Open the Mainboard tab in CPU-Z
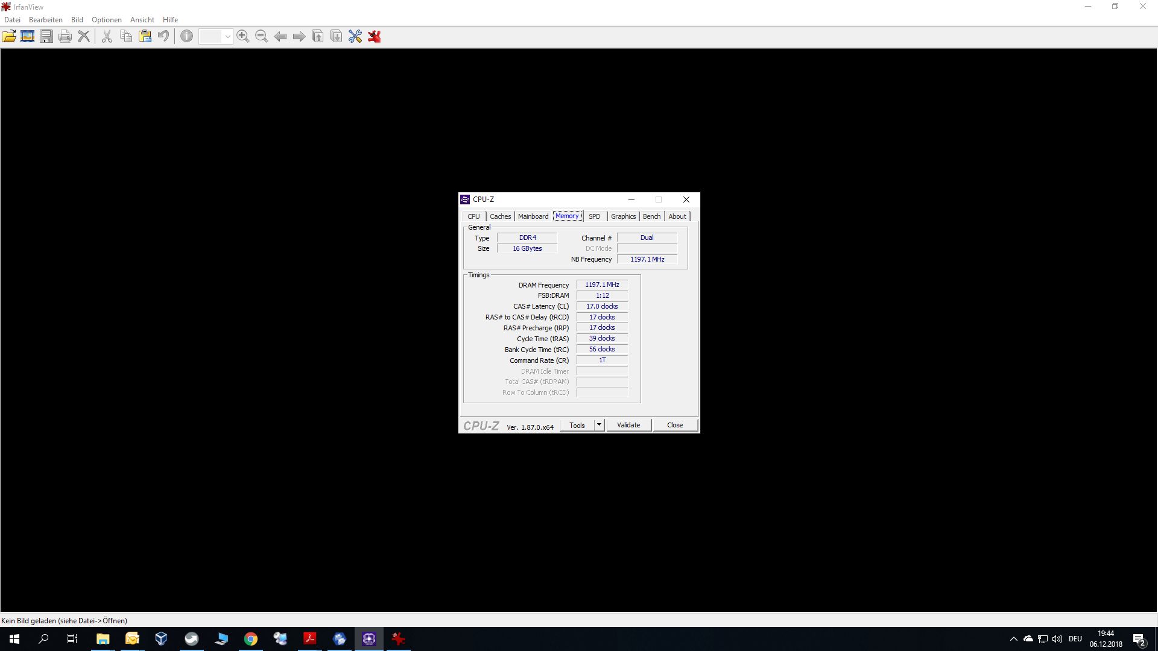 533,216
